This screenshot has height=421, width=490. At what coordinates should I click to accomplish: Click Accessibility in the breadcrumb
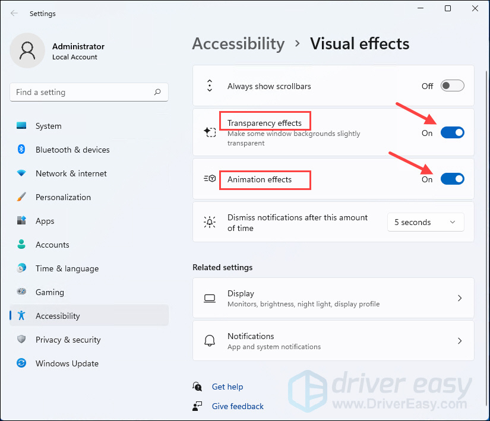(238, 44)
